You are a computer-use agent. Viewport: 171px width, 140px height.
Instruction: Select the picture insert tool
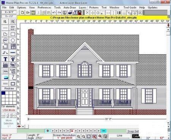(x=5, y=77)
